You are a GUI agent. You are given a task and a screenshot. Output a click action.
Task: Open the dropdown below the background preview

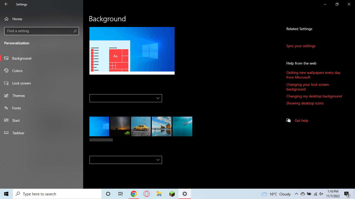tap(126, 98)
